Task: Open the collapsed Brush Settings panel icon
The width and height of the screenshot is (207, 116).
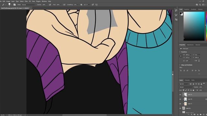Action: coord(176,15)
